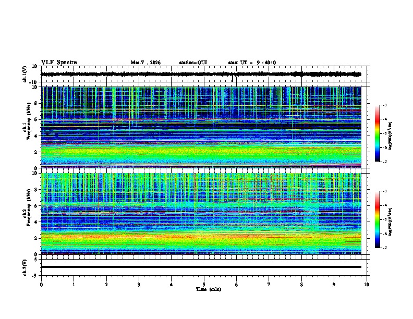Click the "ch.3(V)" axis label
This screenshot has width=413, height=319.
(x=25, y=268)
